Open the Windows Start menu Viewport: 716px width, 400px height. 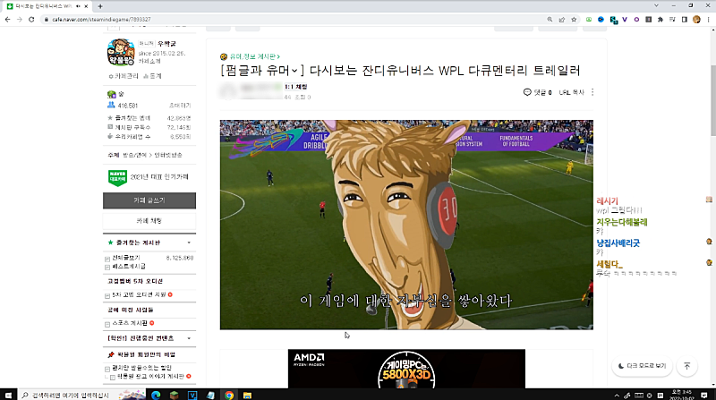coord(8,395)
